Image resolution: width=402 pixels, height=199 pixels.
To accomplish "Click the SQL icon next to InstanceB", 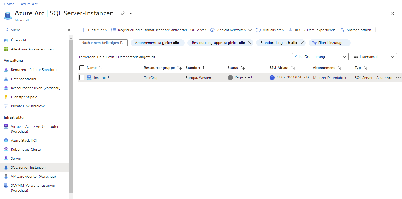I will pyautogui.click(x=89, y=78).
